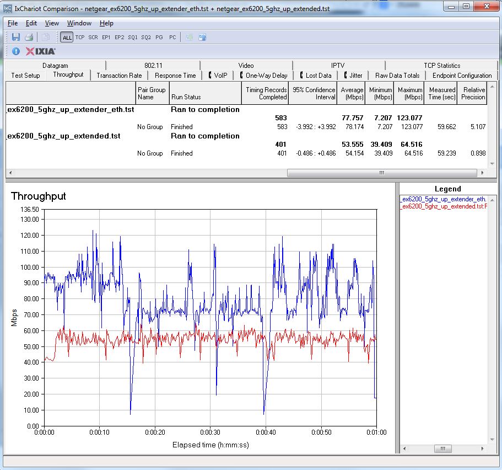Image resolution: width=502 pixels, height=470 pixels.
Task: Select the SCR filter button
Action: pos(93,38)
